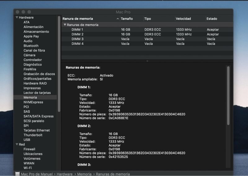Select Diagnóstico in the sidebar
This screenshot has height=176, width=248.
point(33,65)
